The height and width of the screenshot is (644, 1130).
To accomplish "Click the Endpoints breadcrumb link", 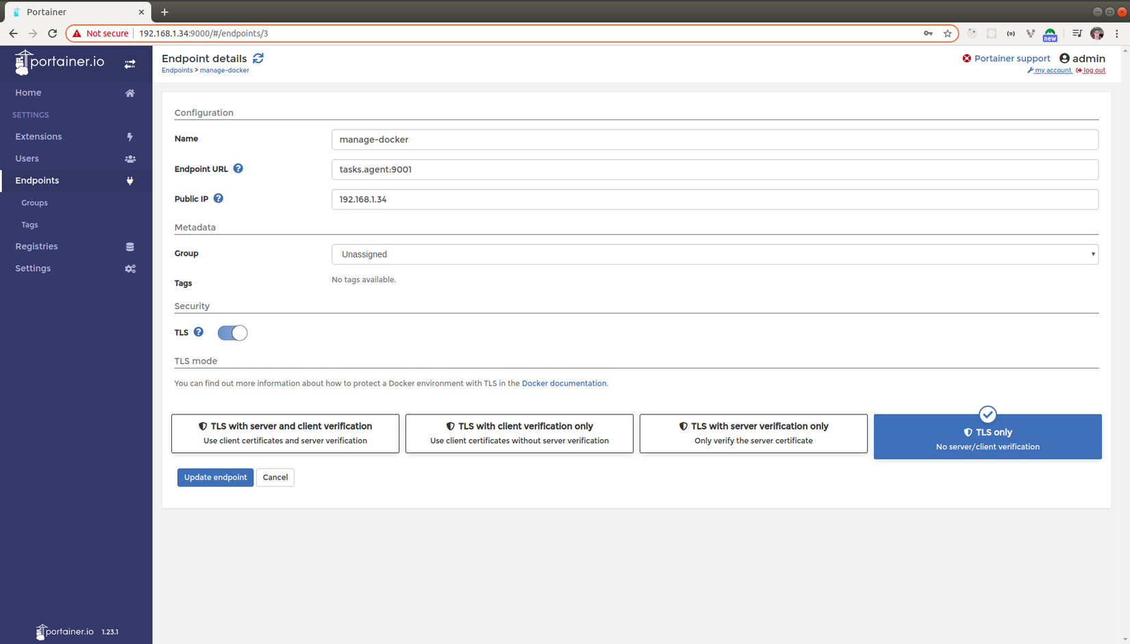I will 177,71.
